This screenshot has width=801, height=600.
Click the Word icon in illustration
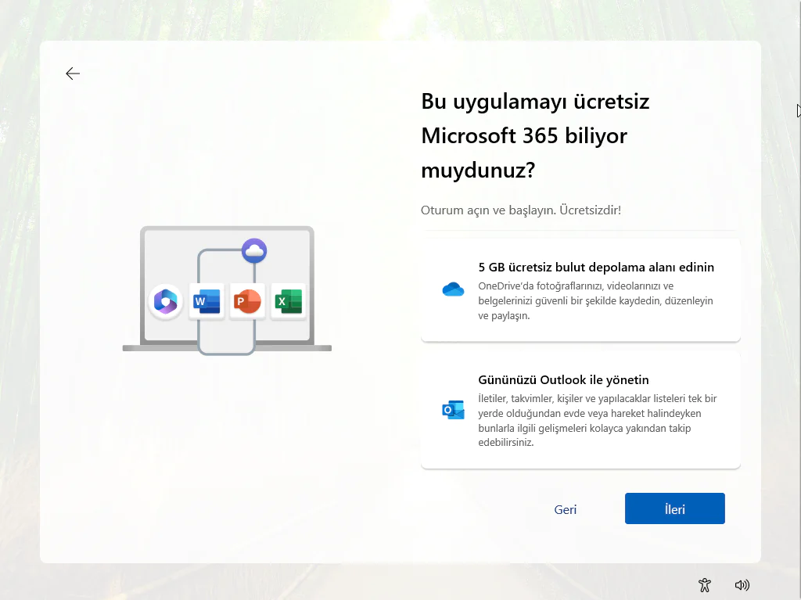207,301
